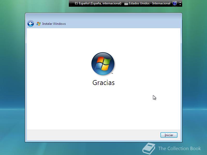The image size is (207, 155).
Task: Open Estados Unidos - Internacional keyboard layout selector
Action: coord(150,3)
